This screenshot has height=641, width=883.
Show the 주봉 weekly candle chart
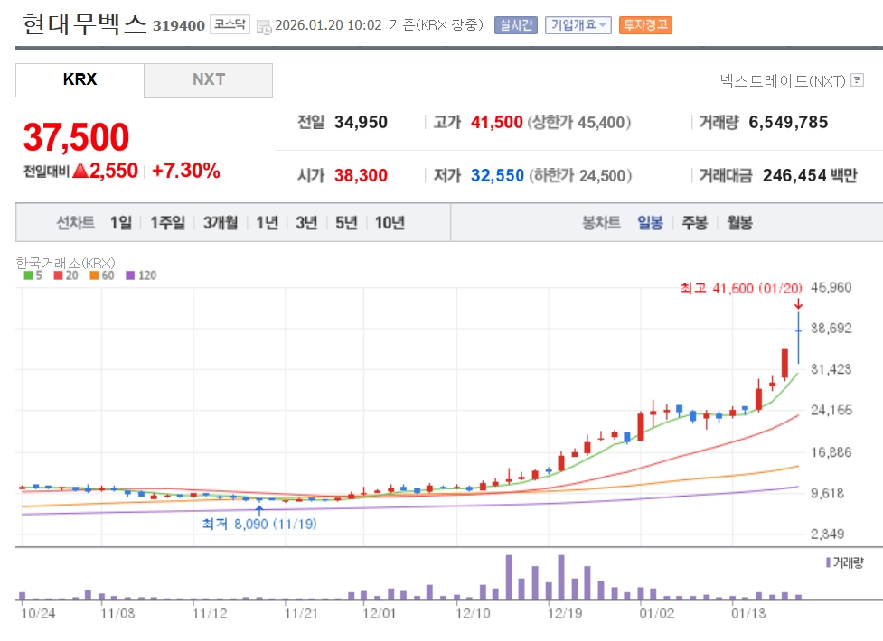(x=694, y=222)
